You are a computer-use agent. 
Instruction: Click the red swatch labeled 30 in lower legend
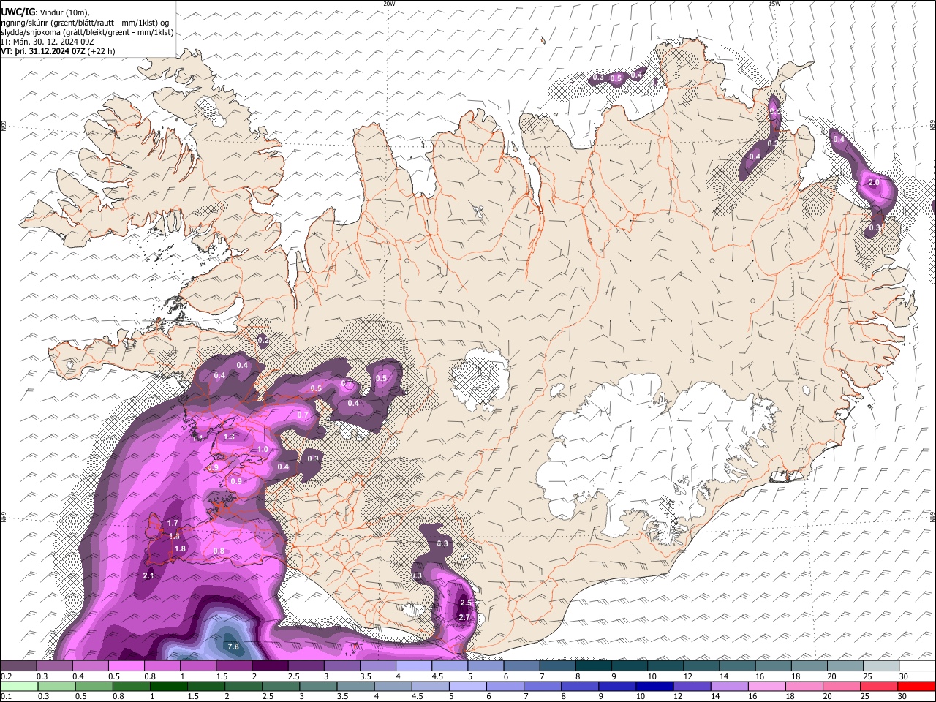[916, 686]
